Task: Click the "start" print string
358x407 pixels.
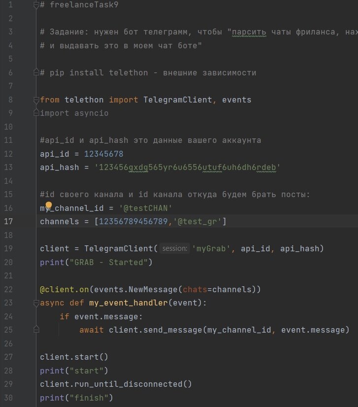Action: [86, 371]
